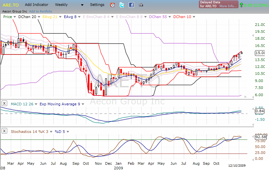This screenshot has height=170, width=269.
Task: Click the 2009 year label on time axis
Action: [x=119, y=168]
